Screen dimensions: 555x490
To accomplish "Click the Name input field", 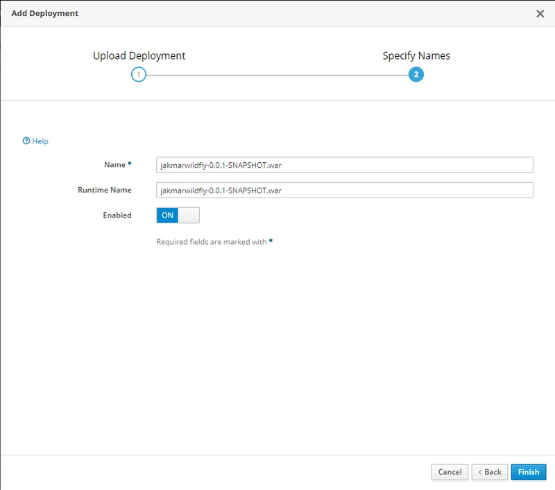I will [344, 165].
